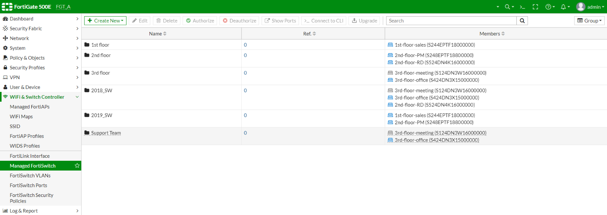Click switch icon for 3rd-floor-office in Support Team row

click(390, 140)
